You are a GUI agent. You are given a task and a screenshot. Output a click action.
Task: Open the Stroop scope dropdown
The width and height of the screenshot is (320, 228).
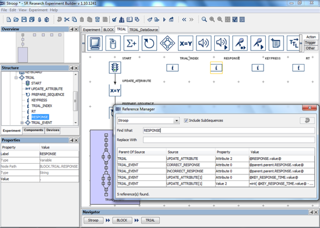(176, 121)
